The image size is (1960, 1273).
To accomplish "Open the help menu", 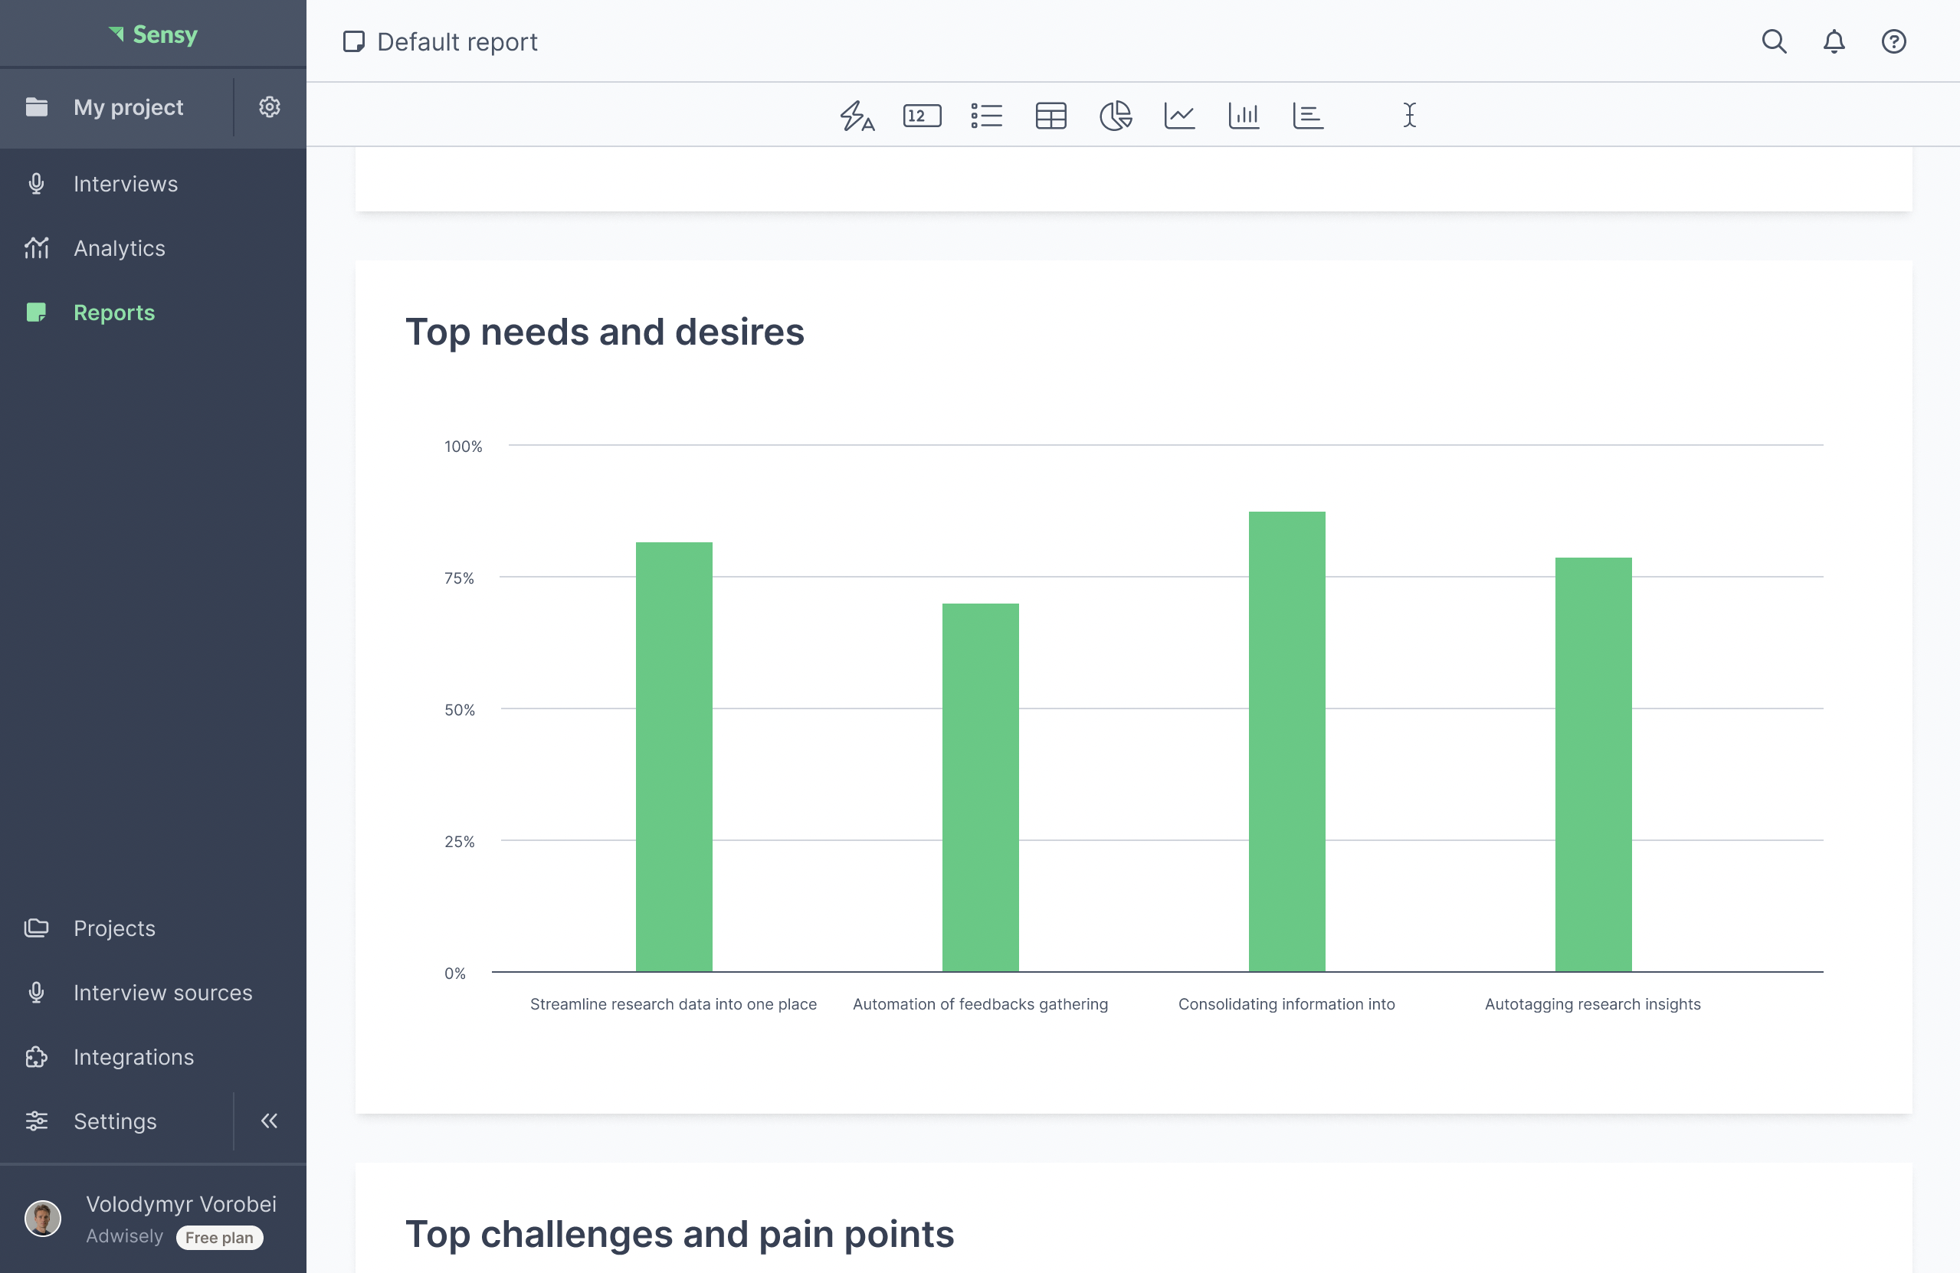I will (x=1893, y=41).
